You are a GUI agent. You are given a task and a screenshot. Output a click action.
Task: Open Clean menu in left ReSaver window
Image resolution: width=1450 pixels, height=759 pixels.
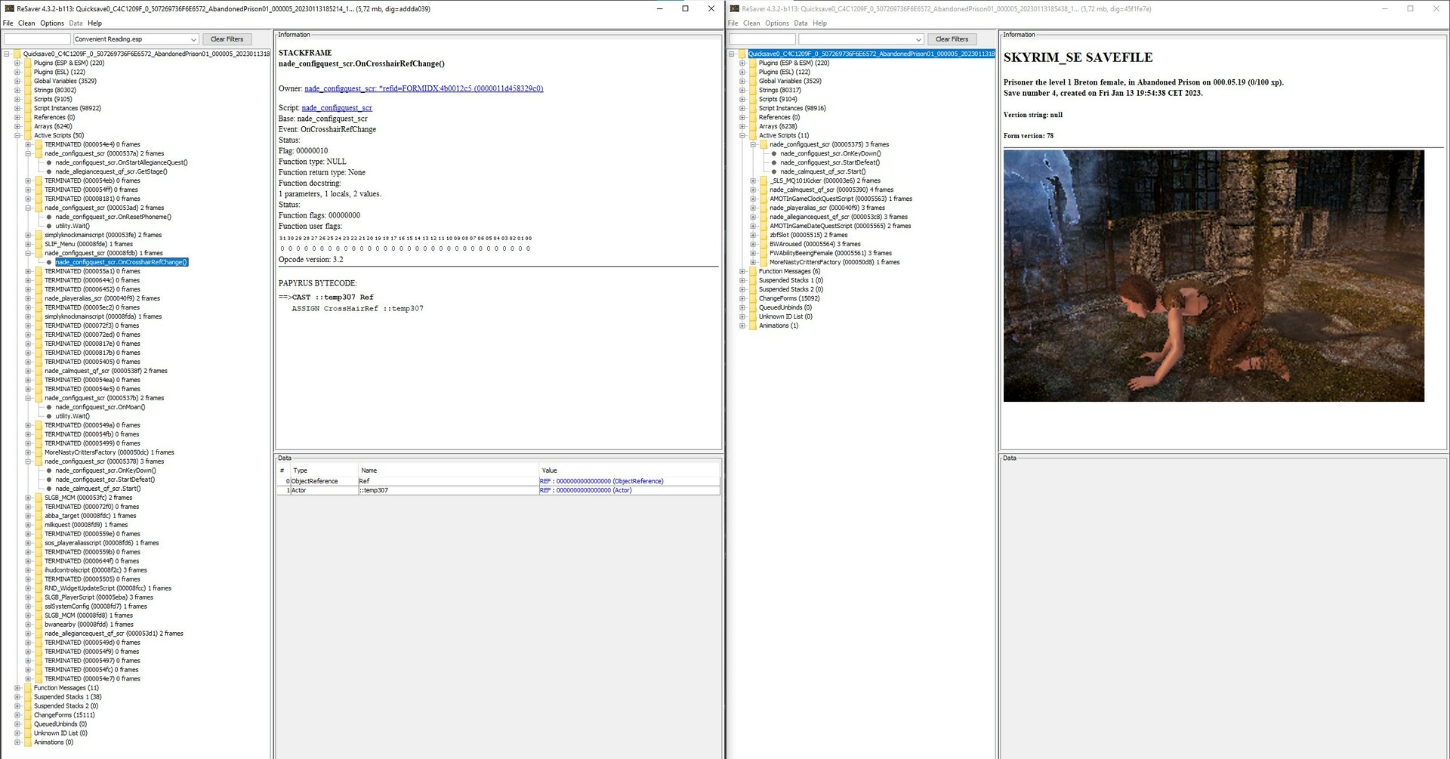[x=26, y=23]
